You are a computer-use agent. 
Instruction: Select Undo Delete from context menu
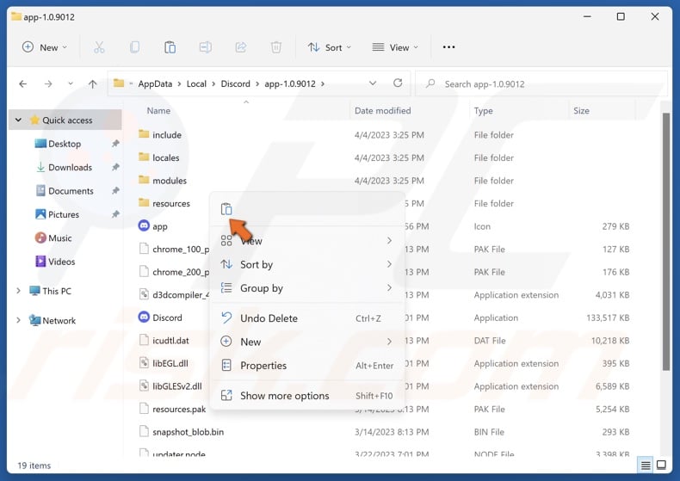tap(269, 318)
